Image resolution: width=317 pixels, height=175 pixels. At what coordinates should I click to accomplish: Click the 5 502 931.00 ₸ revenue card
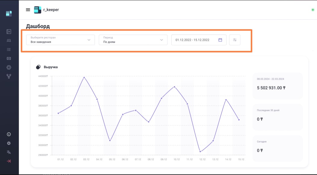[x=277, y=86]
